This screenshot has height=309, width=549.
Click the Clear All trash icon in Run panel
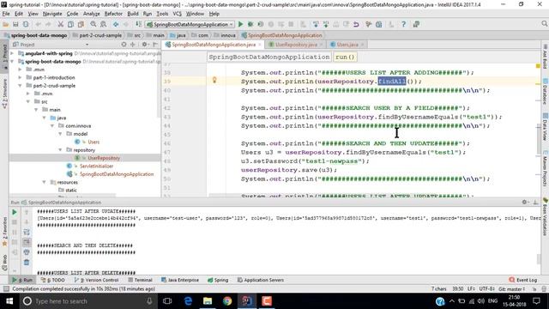(27, 263)
